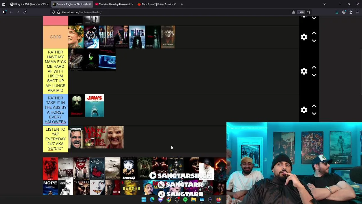The height and width of the screenshot is (204, 362).
Task: Close the Black Phone 2 tab
Action: [x=174, y=4]
